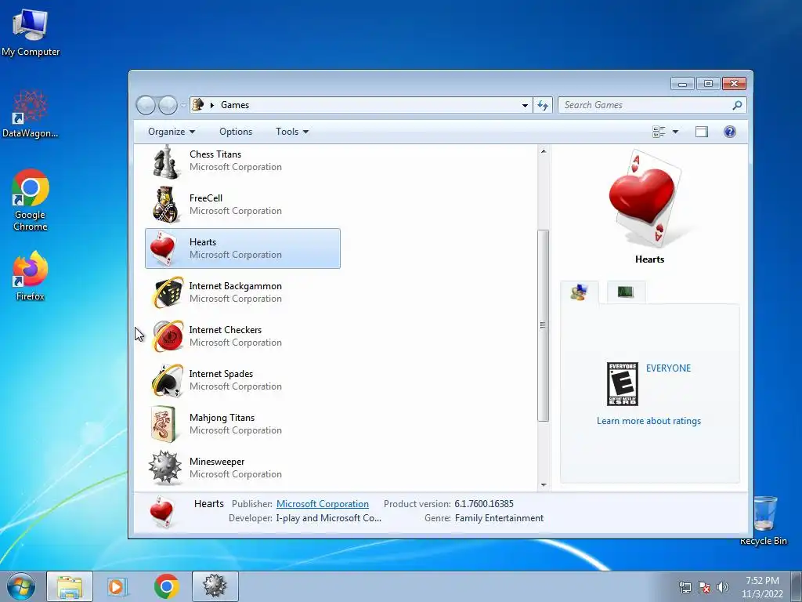Click the I-play and Microsoft developer value
Image resolution: width=802 pixels, height=602 pixels.
tap(328, 518)
